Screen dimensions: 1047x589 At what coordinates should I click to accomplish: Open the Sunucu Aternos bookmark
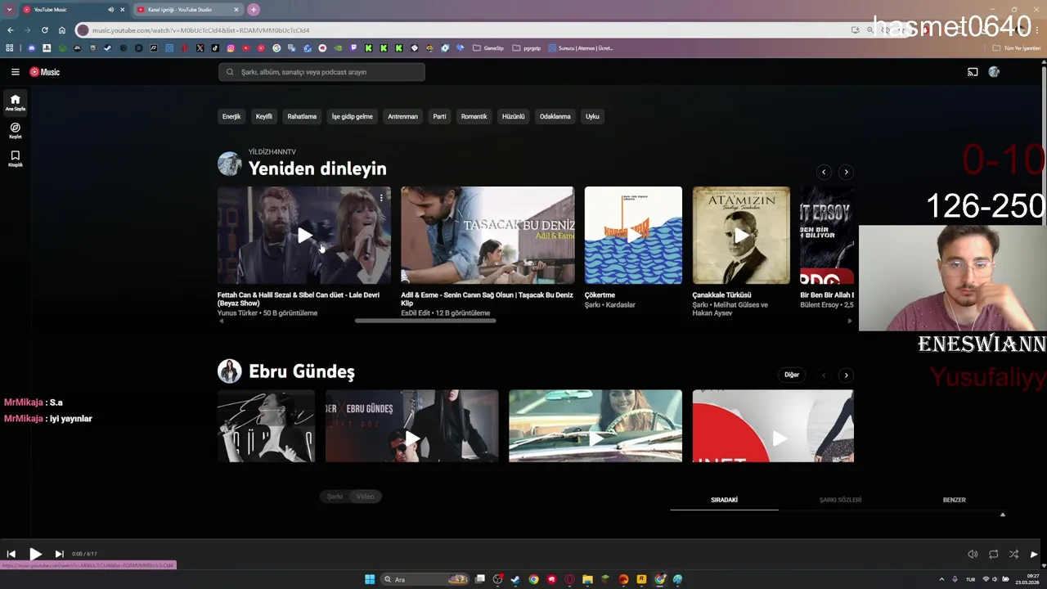pos(581,48)
